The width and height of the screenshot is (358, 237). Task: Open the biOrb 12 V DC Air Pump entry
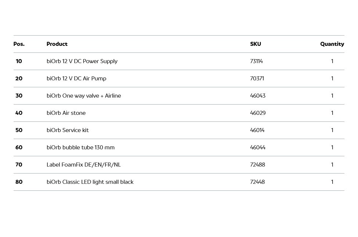point(76,79)
